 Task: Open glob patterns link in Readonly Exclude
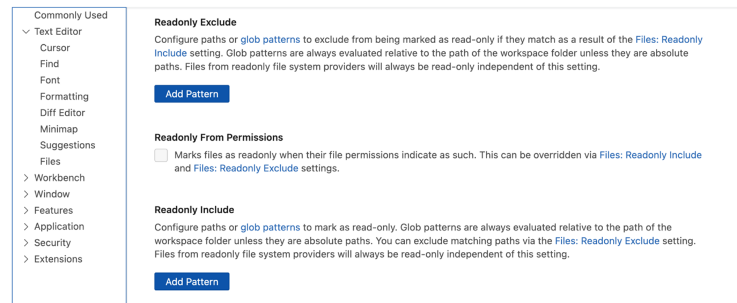click(x=270, y=40)
